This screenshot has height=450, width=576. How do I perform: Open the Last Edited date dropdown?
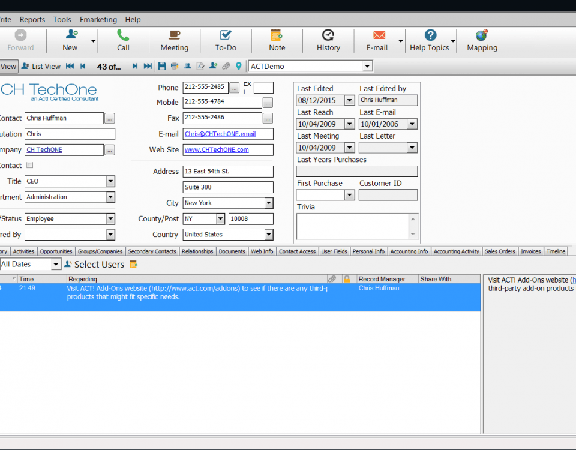pyautogui.click(x=349, y=100)
